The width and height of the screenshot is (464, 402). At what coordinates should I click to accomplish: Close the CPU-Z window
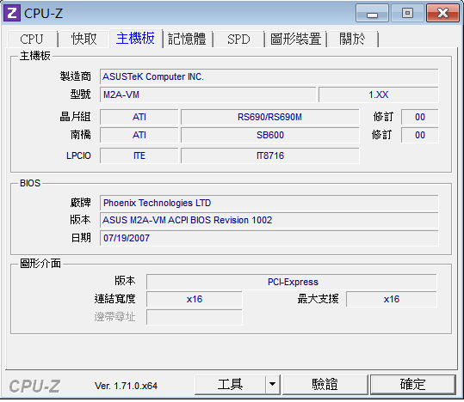(442, 13)
